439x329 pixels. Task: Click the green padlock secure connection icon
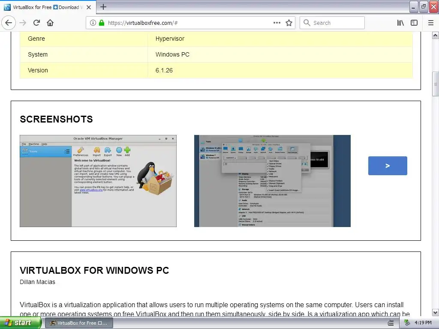(101, 23)
